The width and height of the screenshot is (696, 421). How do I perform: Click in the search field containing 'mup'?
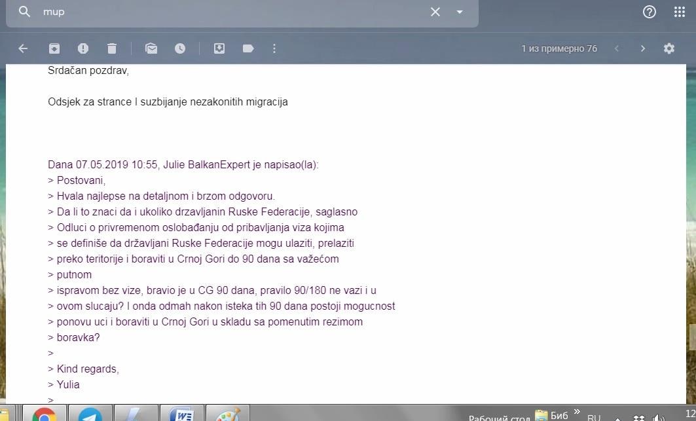(231, 12)
